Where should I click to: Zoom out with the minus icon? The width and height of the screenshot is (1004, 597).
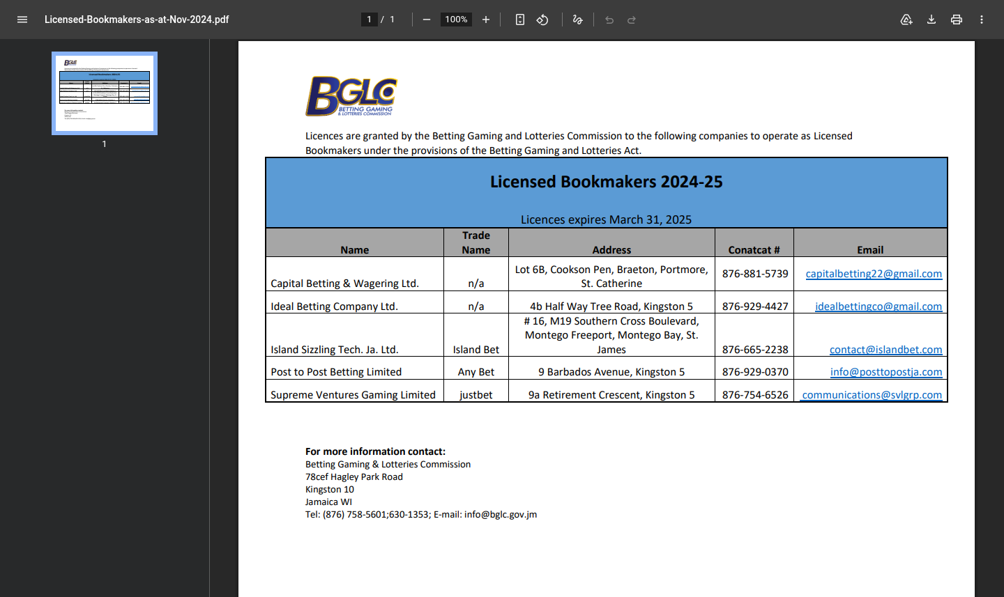point(427,20)
